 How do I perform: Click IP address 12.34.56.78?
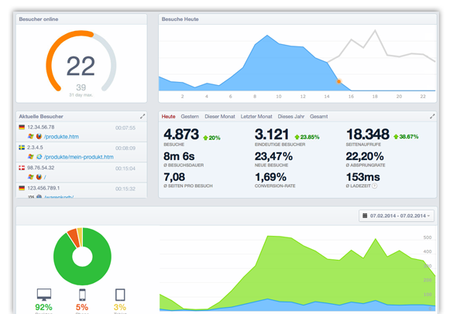(x=41, y=128)
